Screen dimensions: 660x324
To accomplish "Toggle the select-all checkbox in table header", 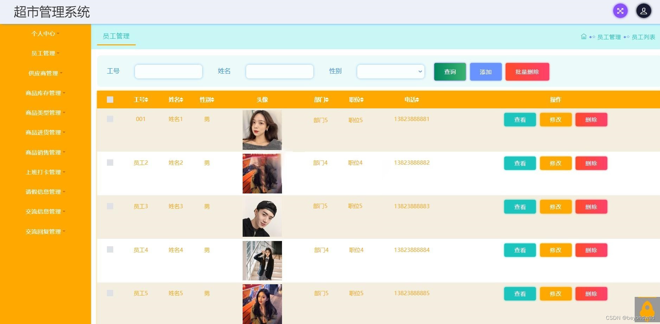I will click(x=110, y=100).
